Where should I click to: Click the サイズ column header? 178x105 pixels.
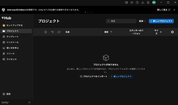(x=156, y=32)
